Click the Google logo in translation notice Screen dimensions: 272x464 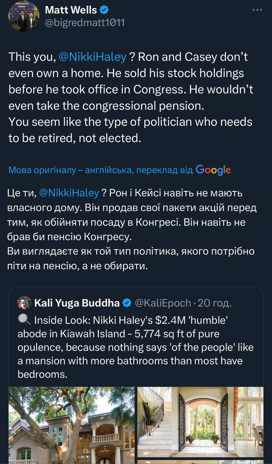click(213, 169)
